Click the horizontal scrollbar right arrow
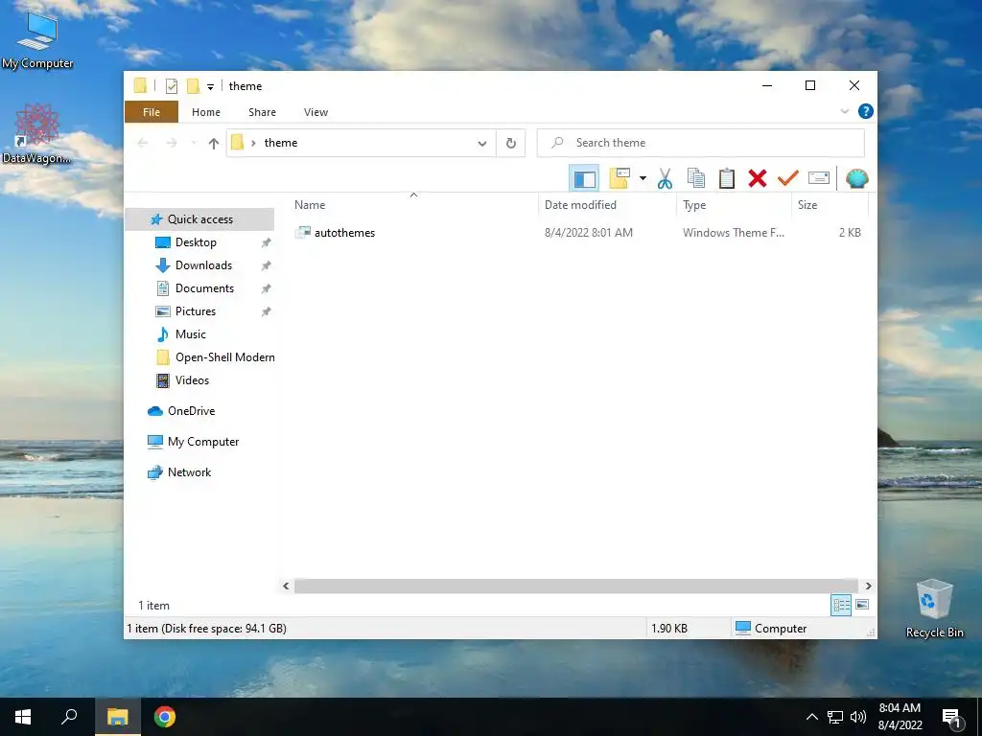 (x=868, y=586)
